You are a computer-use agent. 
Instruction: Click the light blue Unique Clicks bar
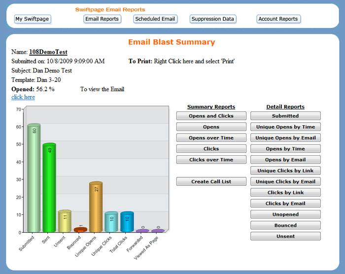click(111, 222)
